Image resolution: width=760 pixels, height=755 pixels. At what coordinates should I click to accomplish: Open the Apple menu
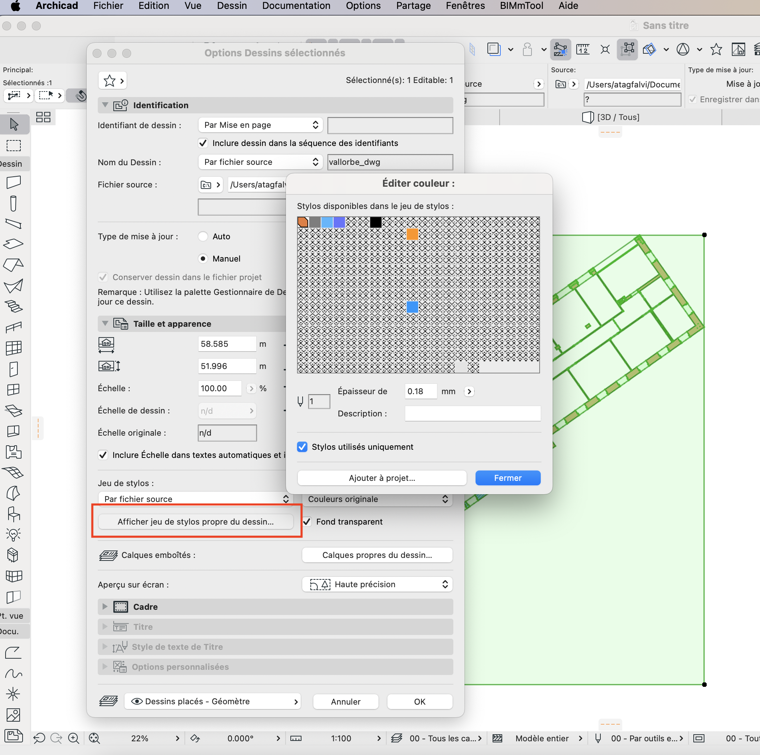[x=15, y=6]
